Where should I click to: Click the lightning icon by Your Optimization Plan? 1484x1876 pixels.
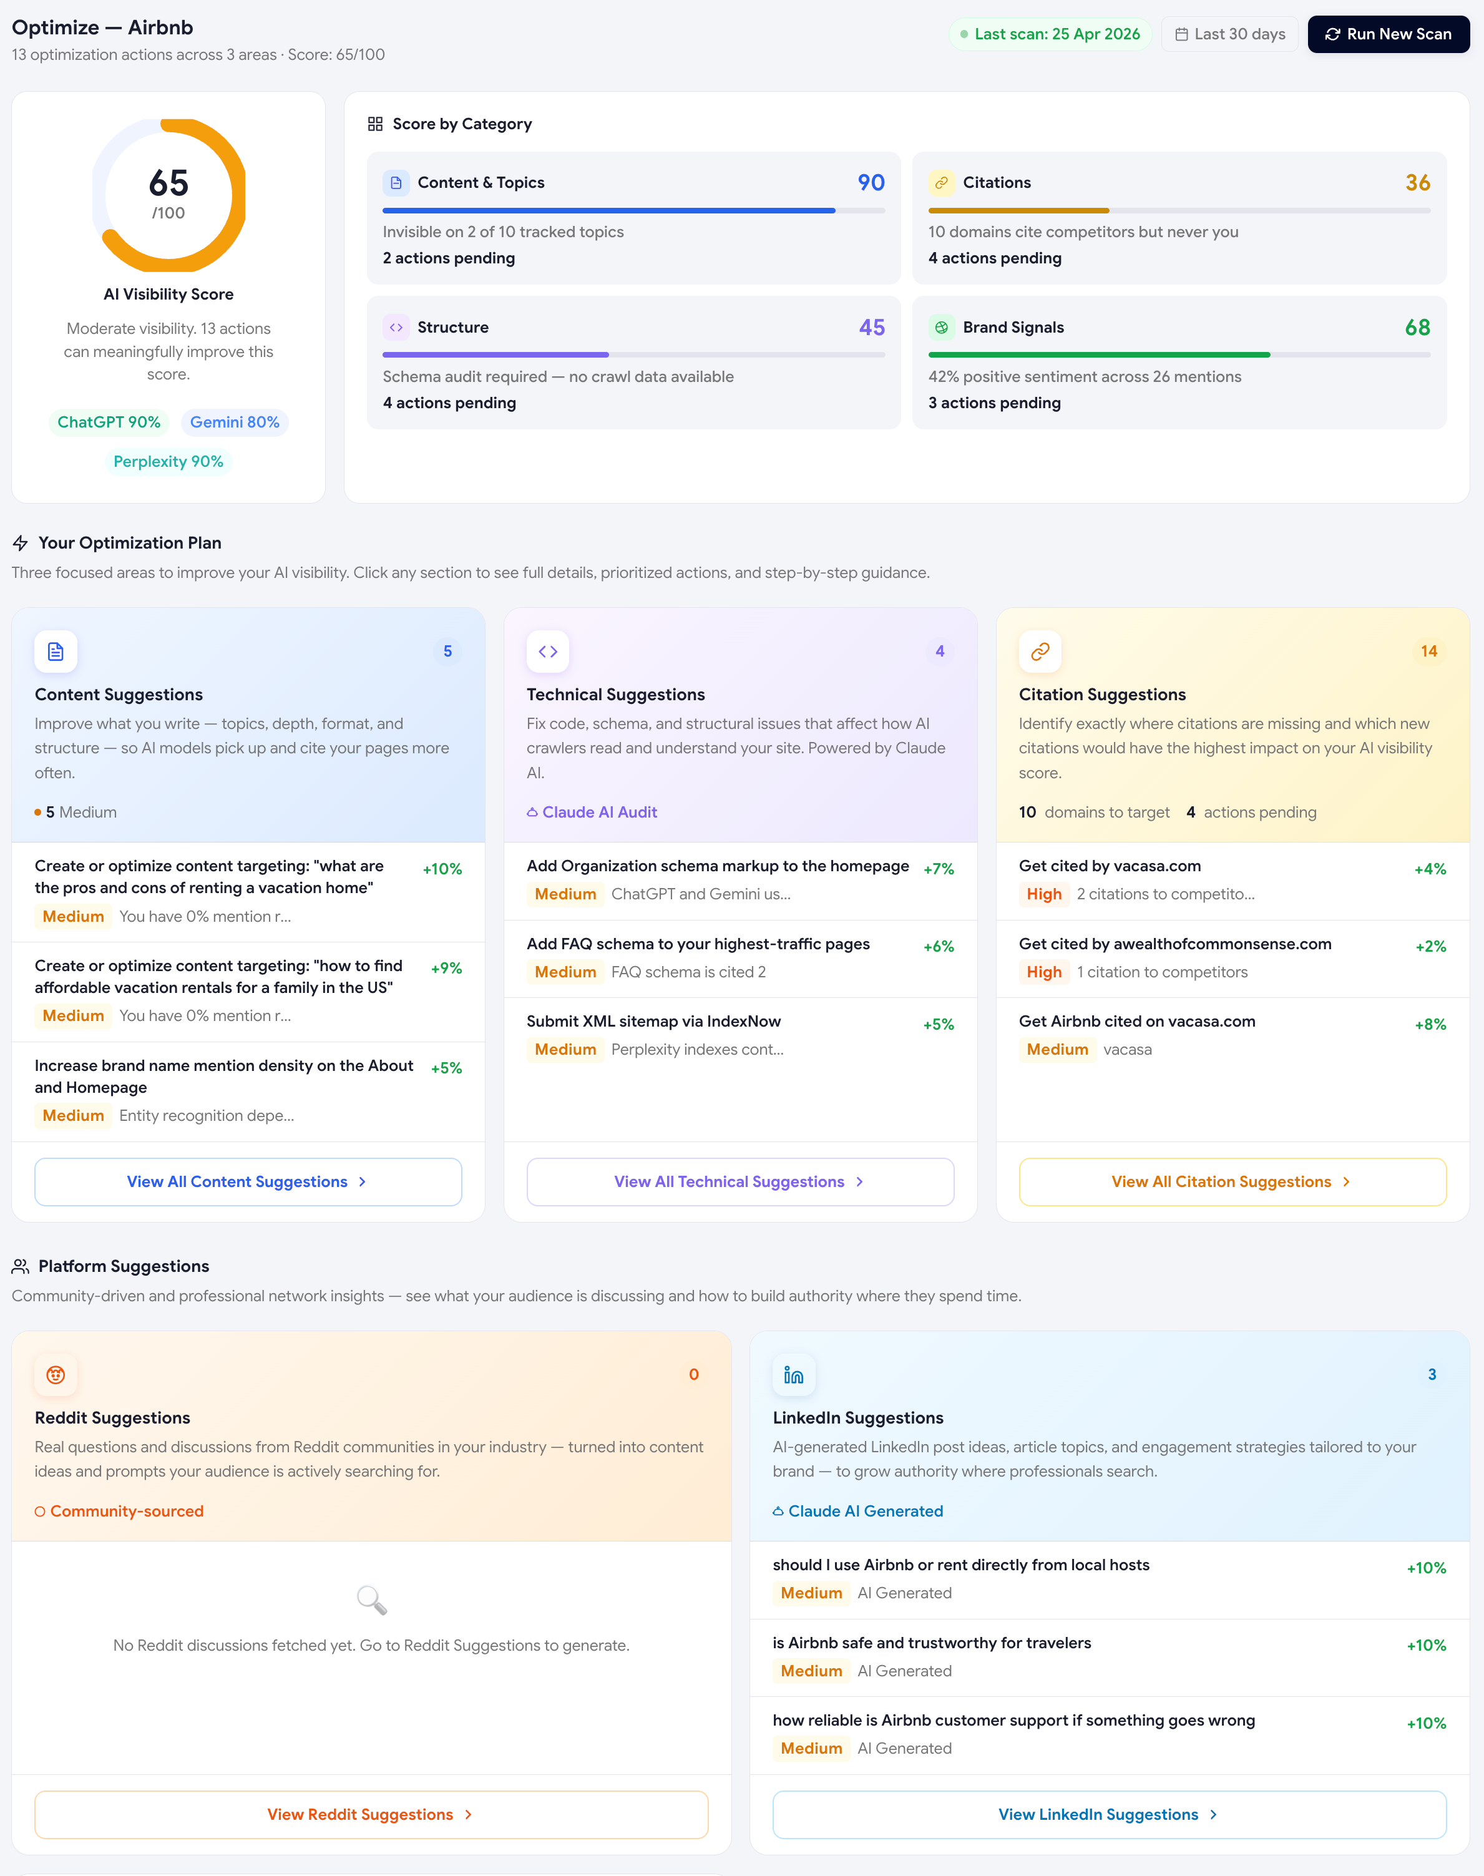coord(20,543)
